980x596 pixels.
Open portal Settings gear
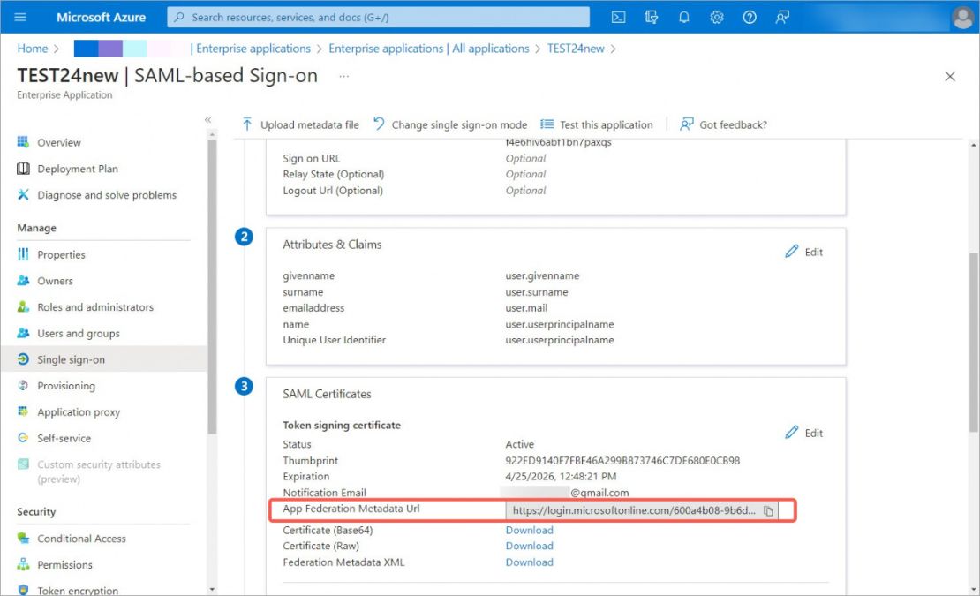click(x=716, y=17)
